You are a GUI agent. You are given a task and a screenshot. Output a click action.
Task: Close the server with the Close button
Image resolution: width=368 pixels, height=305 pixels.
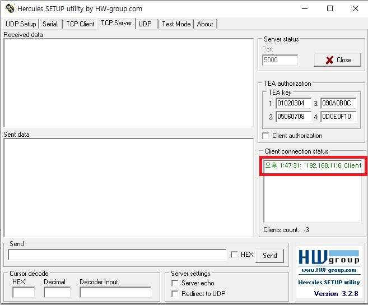337,60
